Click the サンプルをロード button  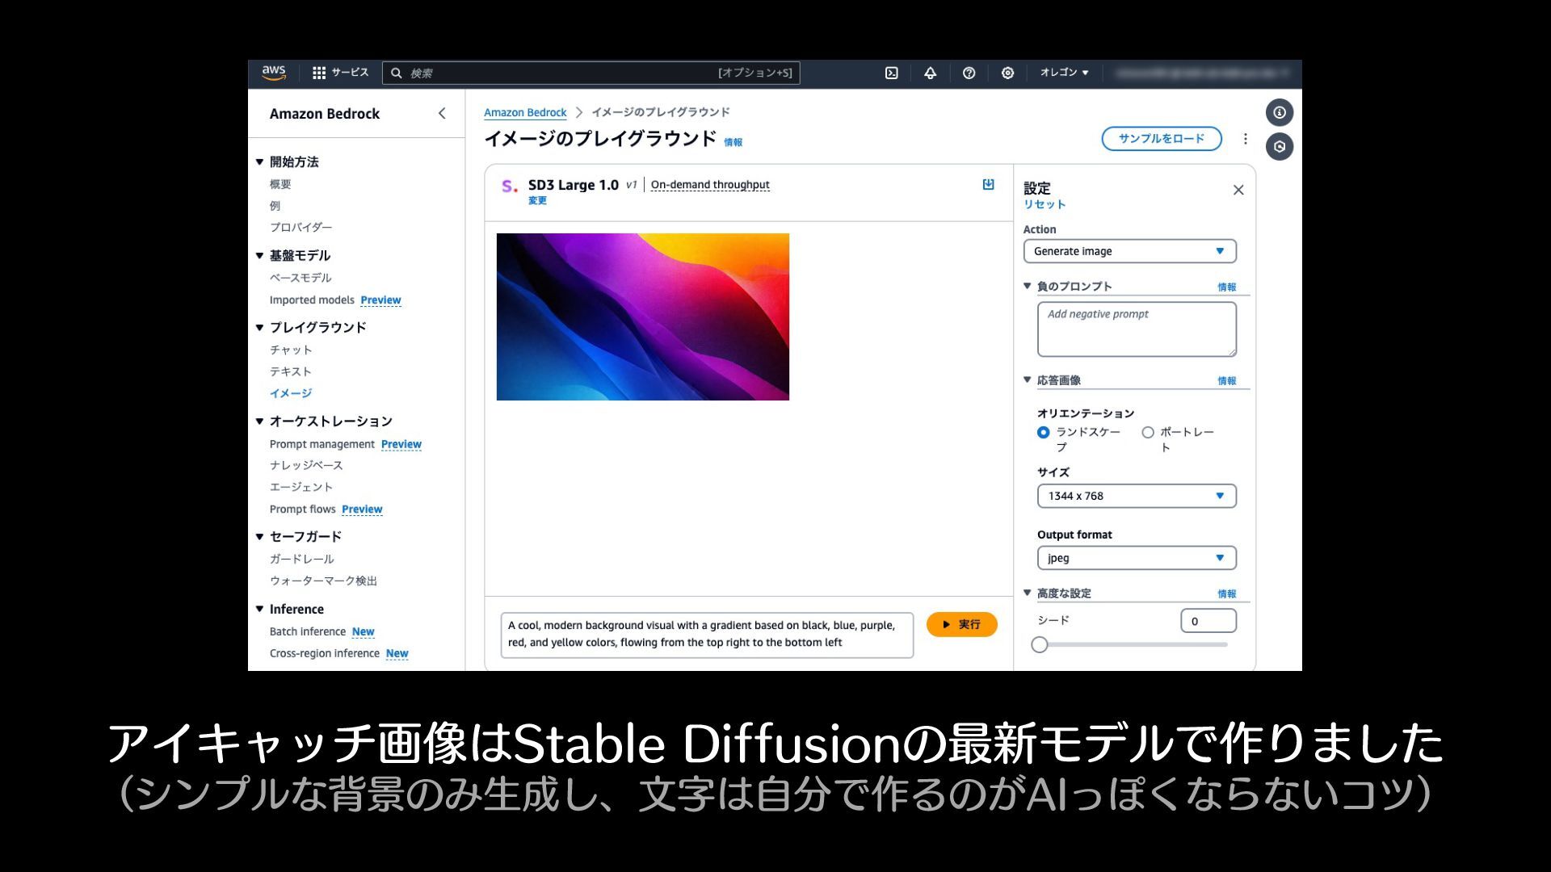pos(1161,139)
